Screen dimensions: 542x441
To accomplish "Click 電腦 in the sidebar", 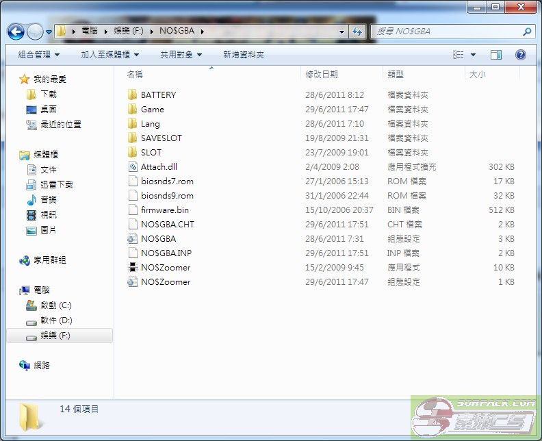I will point(42,290).
